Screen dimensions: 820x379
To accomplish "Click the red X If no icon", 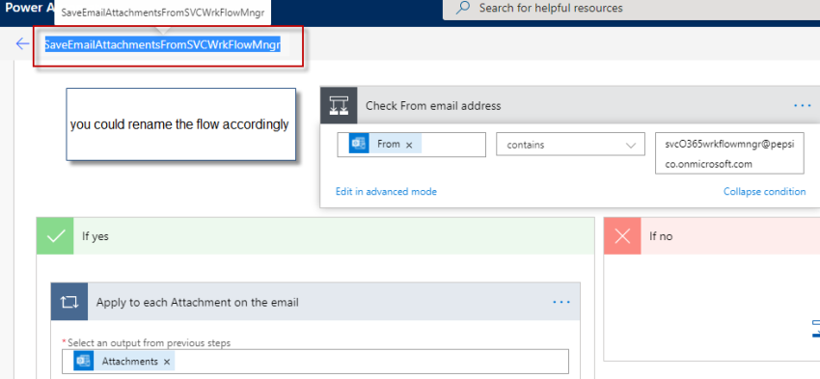I will pos(622,236).
